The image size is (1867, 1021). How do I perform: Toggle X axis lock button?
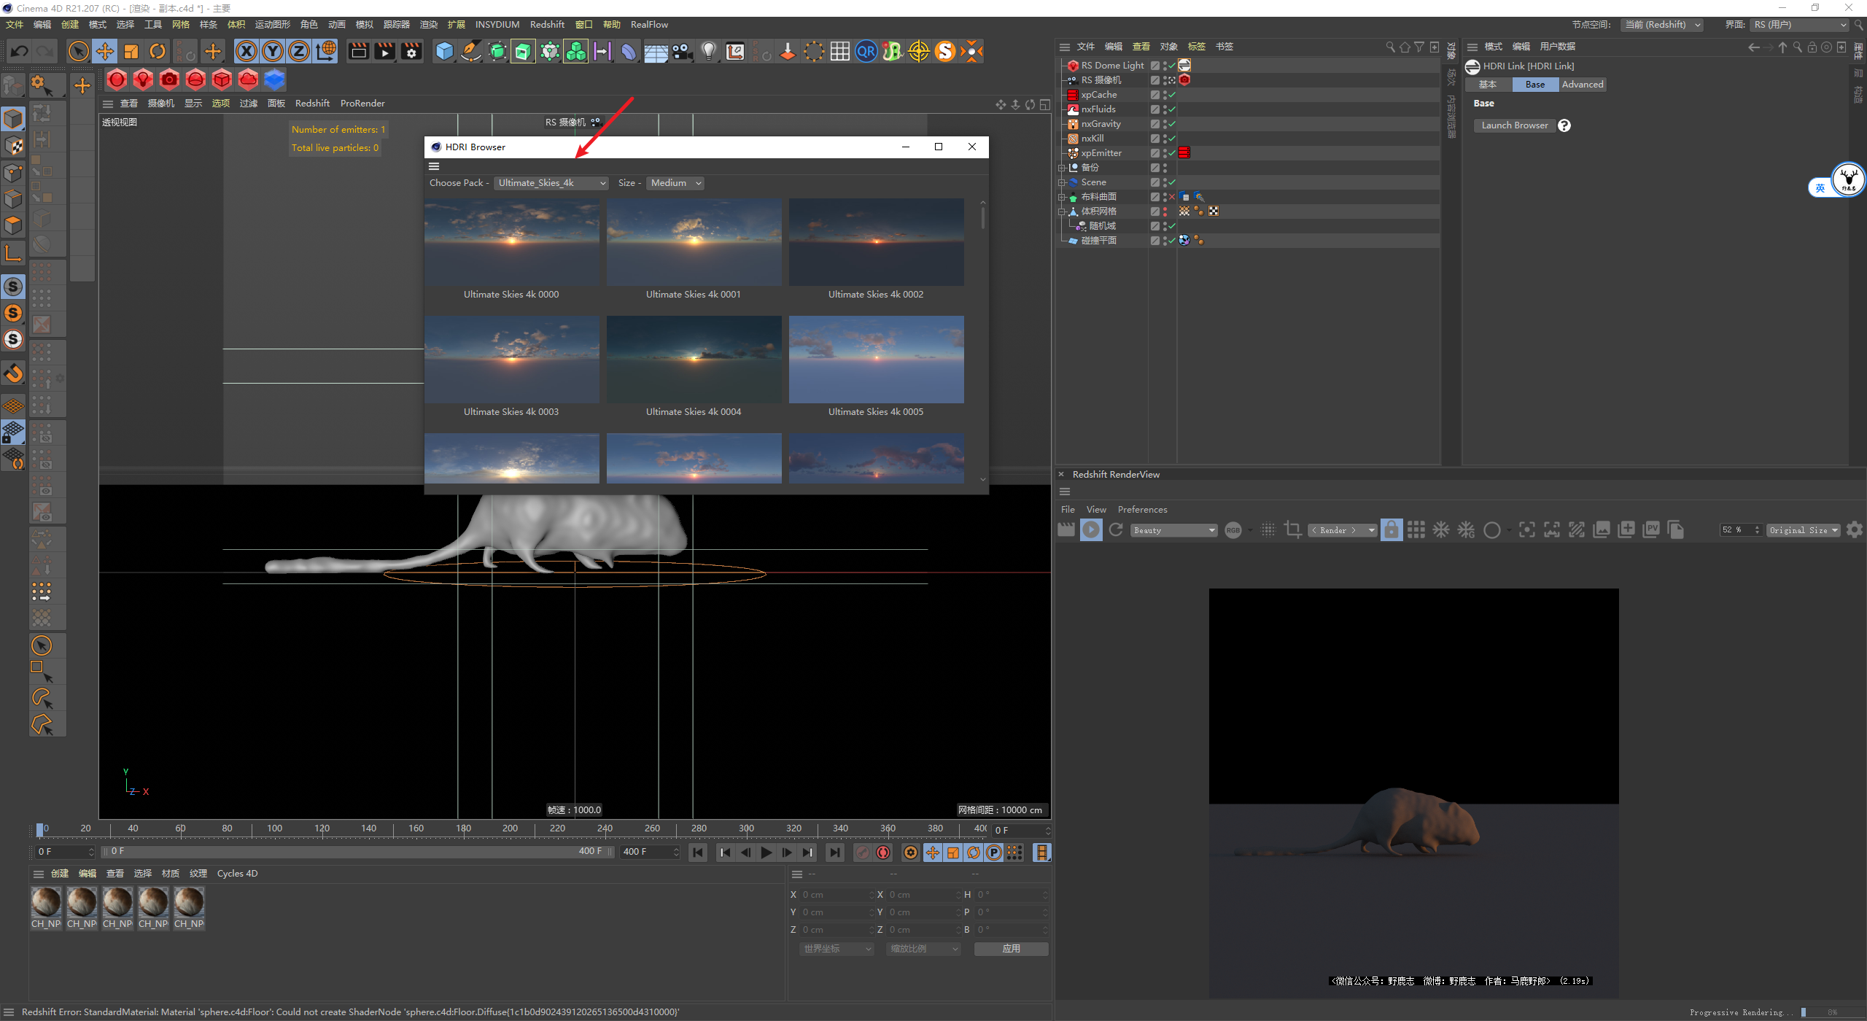pyautogui.click(x=247, y=51)
